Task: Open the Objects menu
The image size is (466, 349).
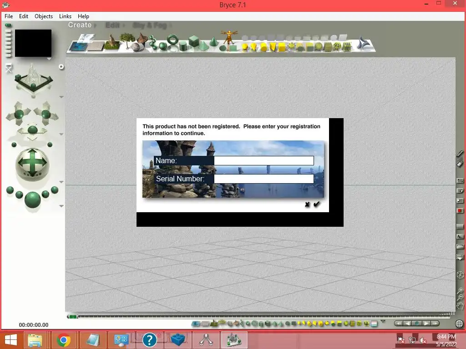Action: pos(44,16)
